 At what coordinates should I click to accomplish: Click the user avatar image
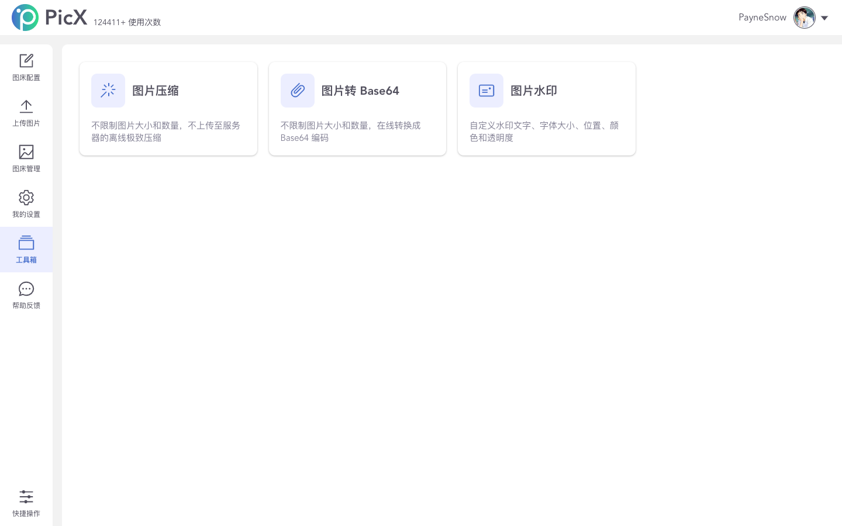805,18
